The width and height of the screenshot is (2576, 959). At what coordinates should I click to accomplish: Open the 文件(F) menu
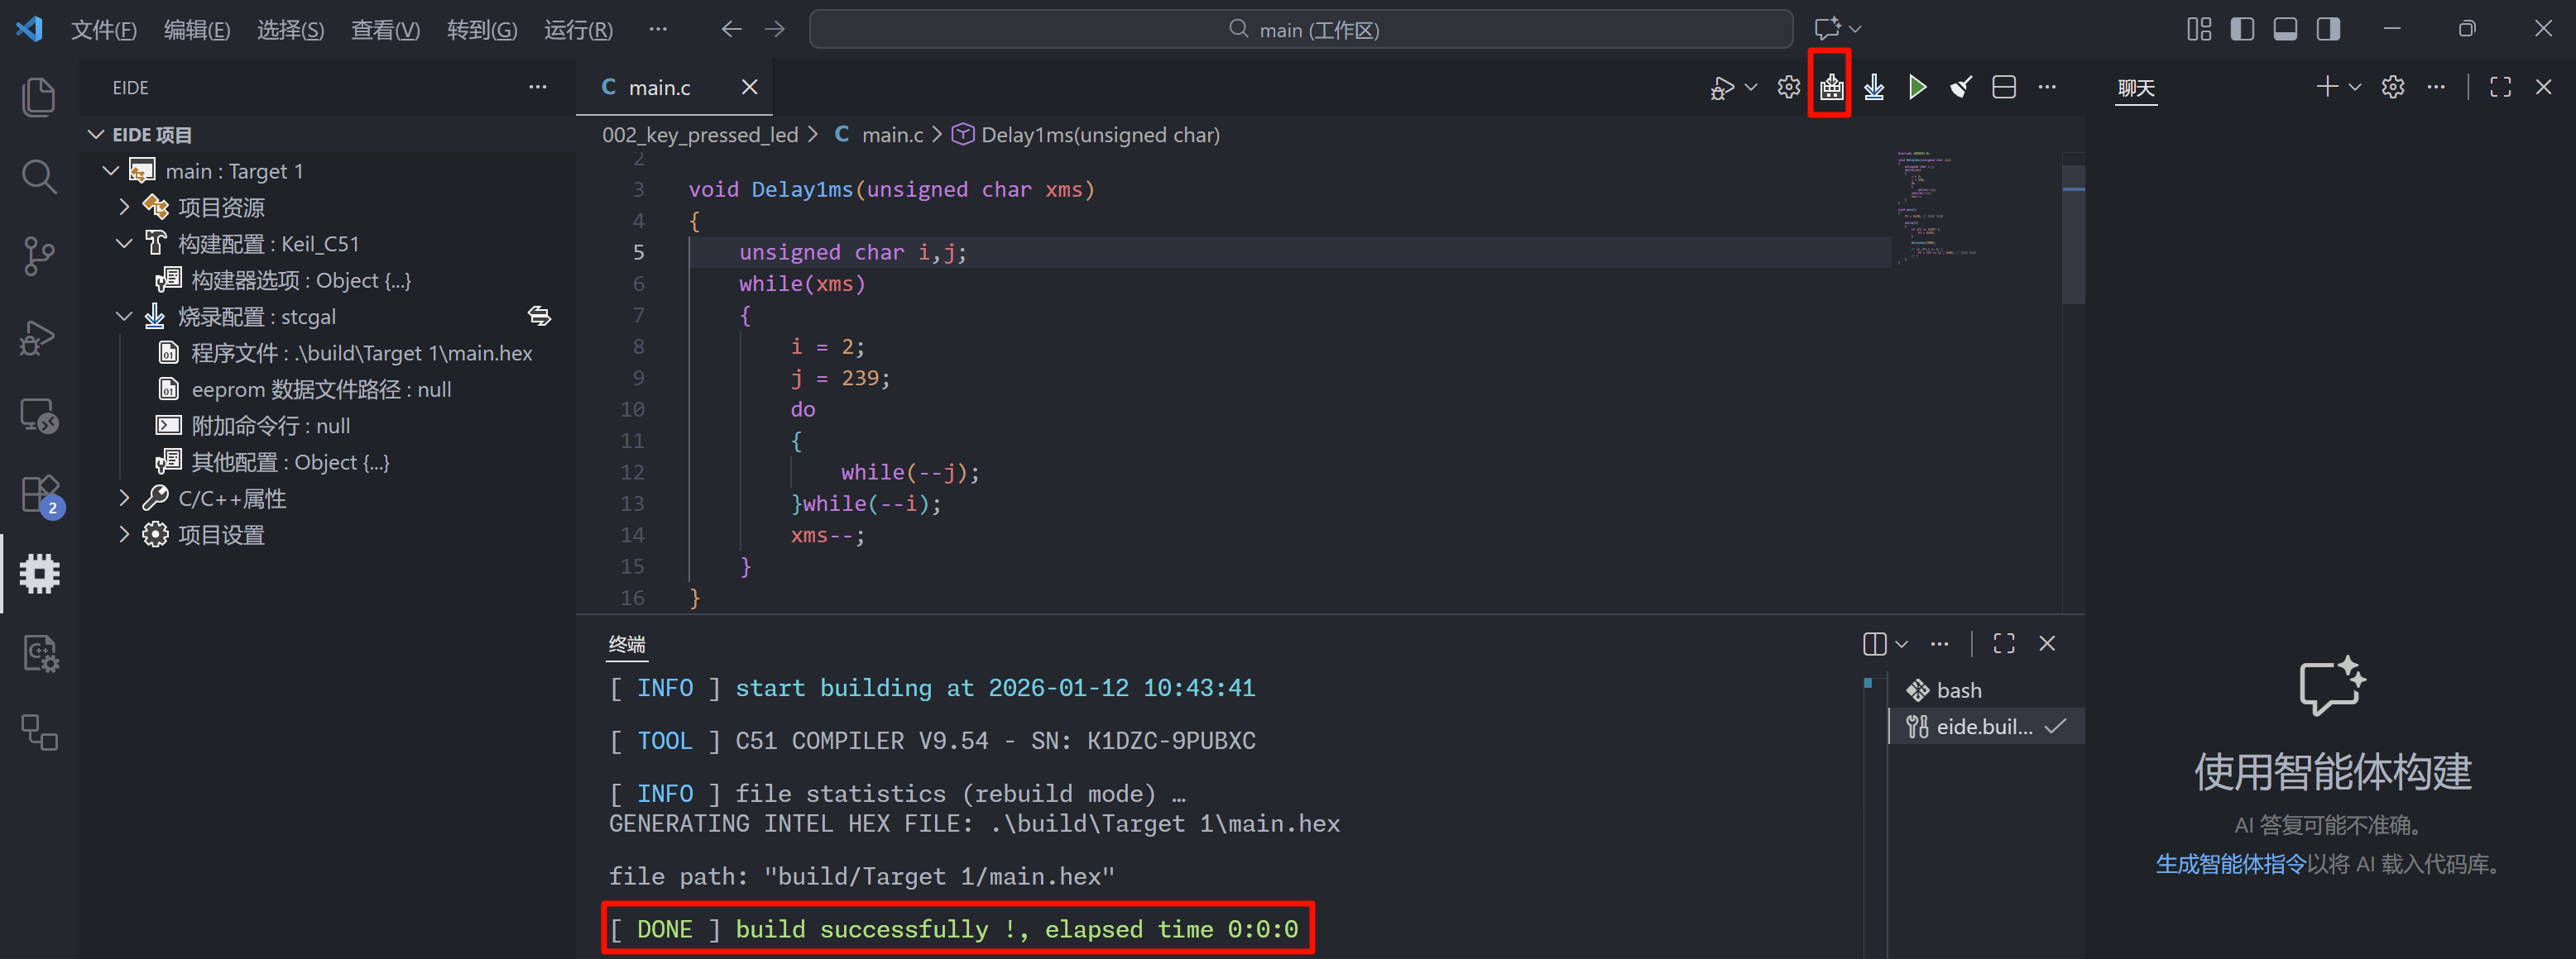point(103,30)
